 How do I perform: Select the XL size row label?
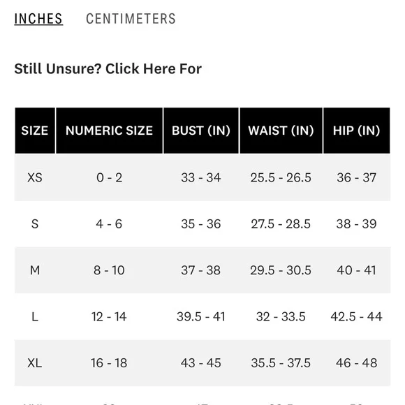point(35,363)
